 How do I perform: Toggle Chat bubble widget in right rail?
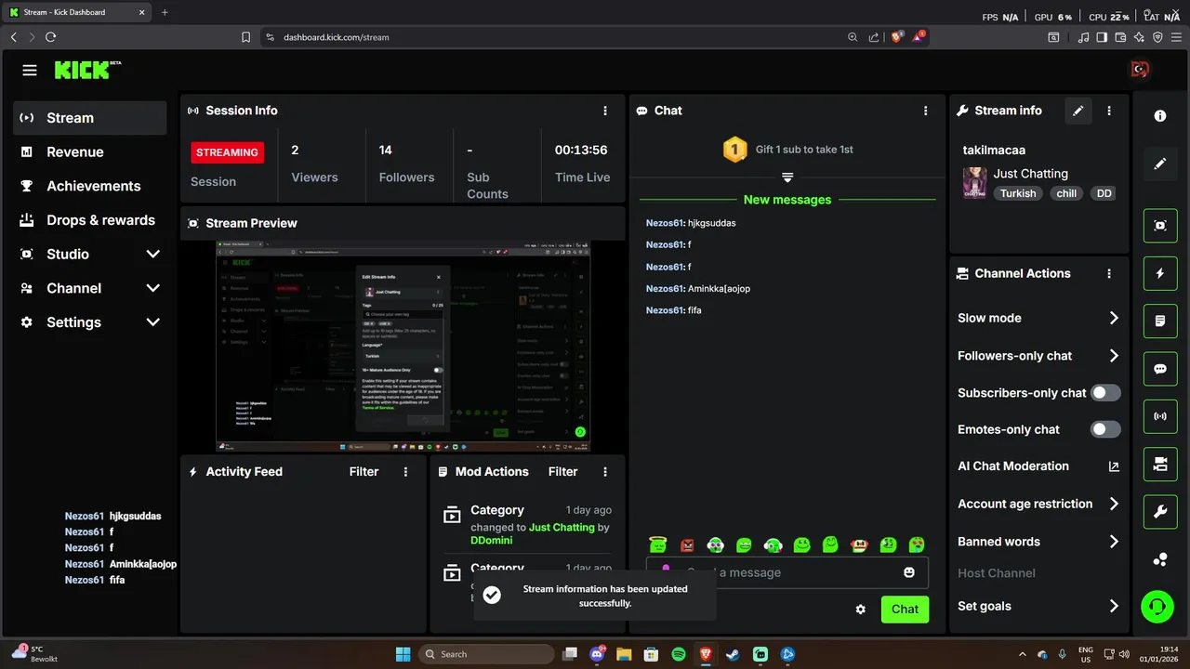pyautogui.click(x=1160, y=369)
